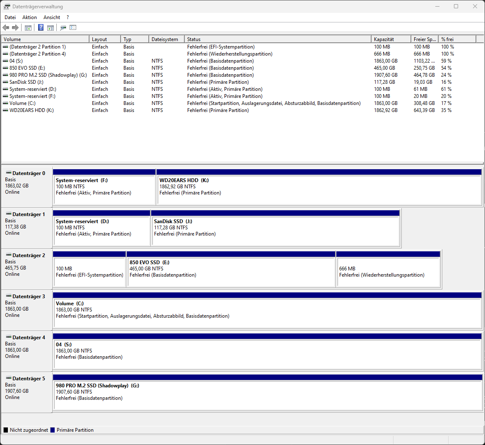The width and height of the screenshot is (485, 445).
Task: Sort the list by Kapazität column header
Action: click(391, 39)
